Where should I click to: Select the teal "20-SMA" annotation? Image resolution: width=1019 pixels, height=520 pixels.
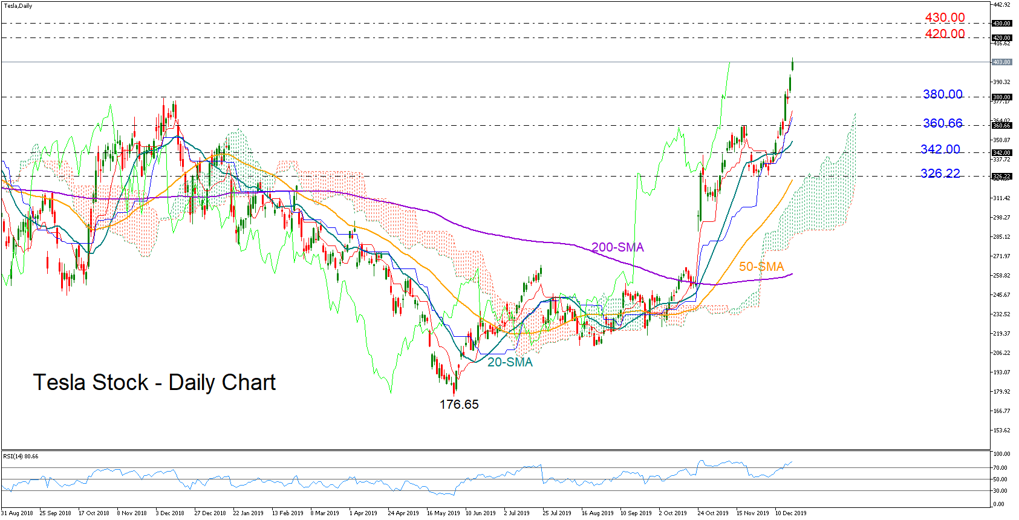pos(510,362)
